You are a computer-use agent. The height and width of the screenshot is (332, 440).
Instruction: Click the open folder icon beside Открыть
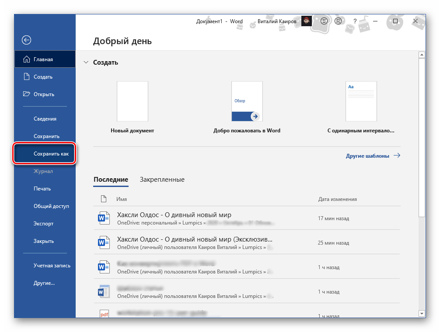26,94
